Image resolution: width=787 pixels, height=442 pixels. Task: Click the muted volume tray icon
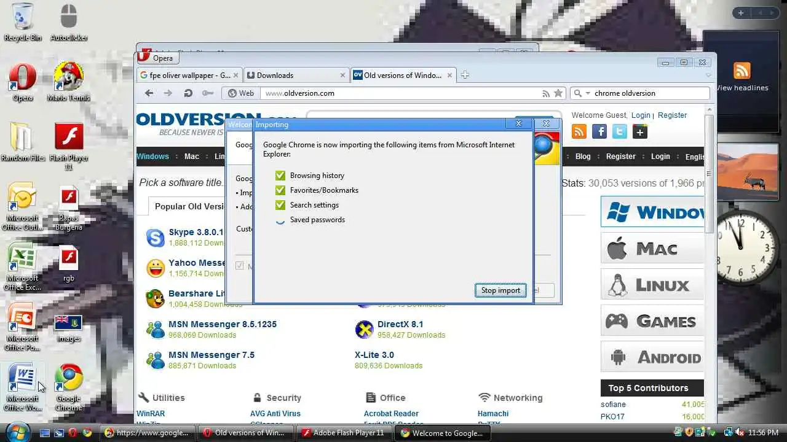coord(740,433)
